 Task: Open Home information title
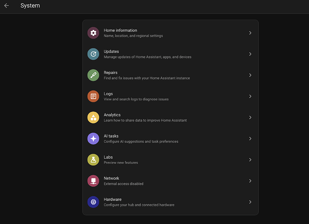pos(120,30)
